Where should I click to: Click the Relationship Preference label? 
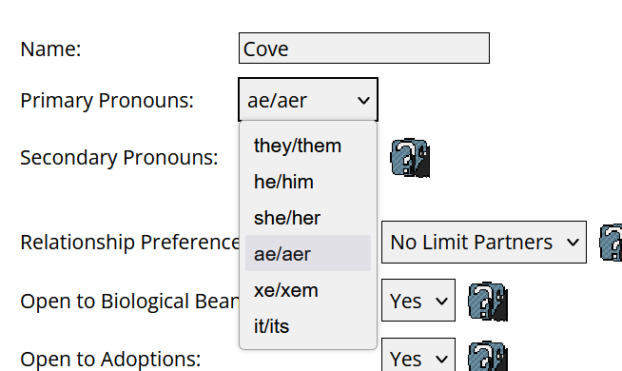[130, 242]
